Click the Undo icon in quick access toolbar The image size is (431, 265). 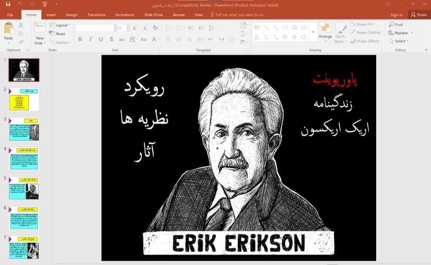click(20, 4)
